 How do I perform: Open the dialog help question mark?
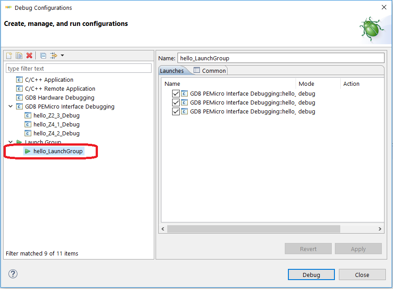[x=13, y=274]
